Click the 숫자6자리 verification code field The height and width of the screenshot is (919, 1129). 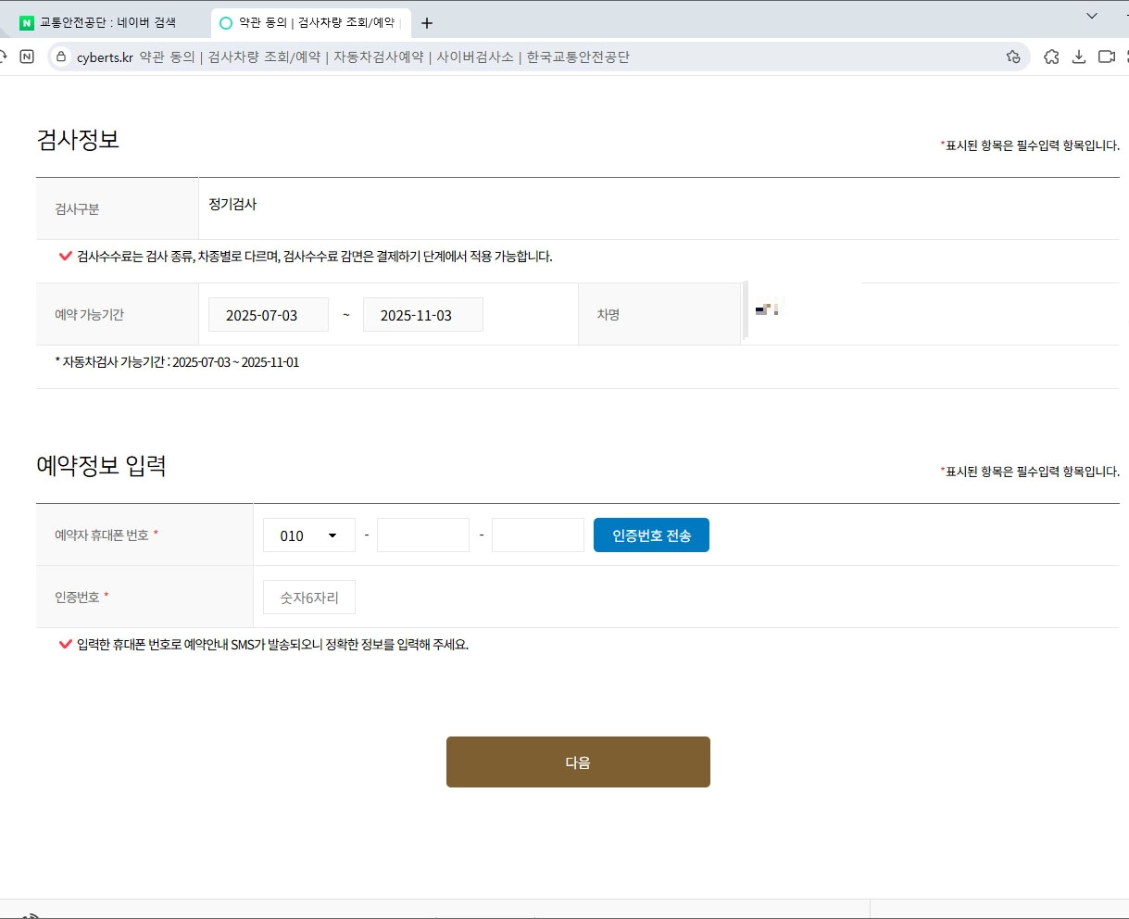308,597
